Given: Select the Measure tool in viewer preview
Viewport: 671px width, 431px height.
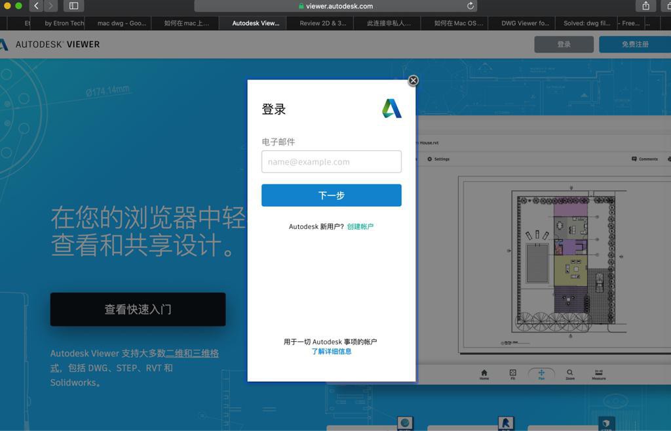Looking at the screenshot, I should pyautogui.click(x=599, y=375).
